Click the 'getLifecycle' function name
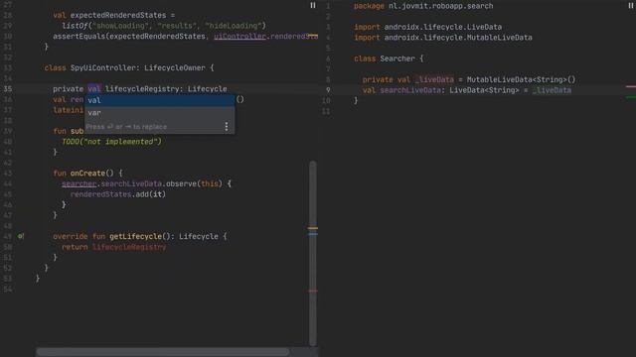The height and width of the screenshot is (357, 636). (135, 236)
